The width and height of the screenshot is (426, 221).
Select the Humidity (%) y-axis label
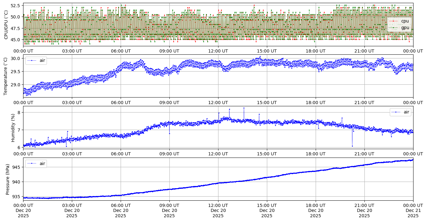point(13,128)
